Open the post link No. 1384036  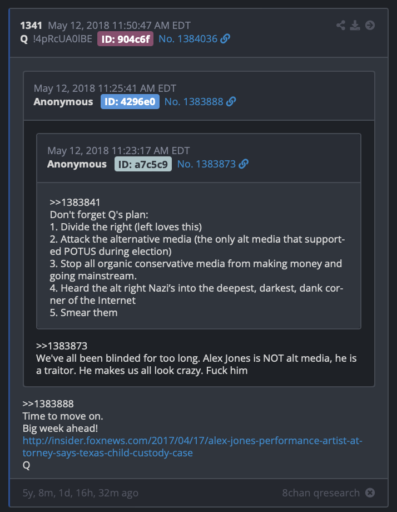[x=188, y=39]
